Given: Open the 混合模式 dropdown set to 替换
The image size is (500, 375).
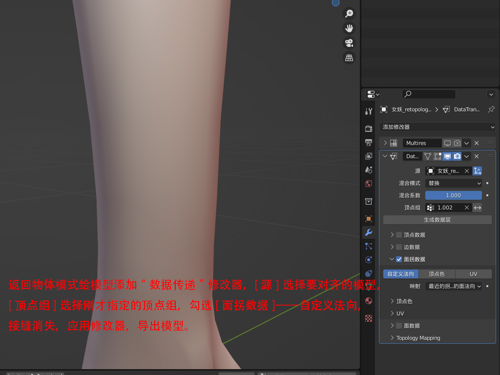Looking at the screenshot, I should click(454, 183).
